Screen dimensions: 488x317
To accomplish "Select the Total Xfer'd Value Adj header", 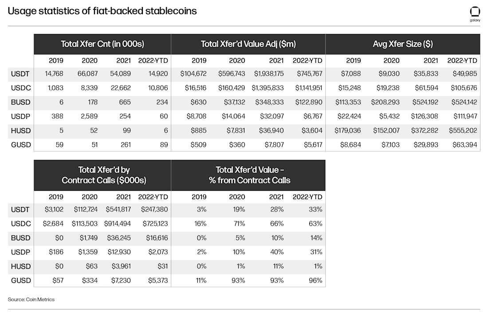I will coord(248,44).
